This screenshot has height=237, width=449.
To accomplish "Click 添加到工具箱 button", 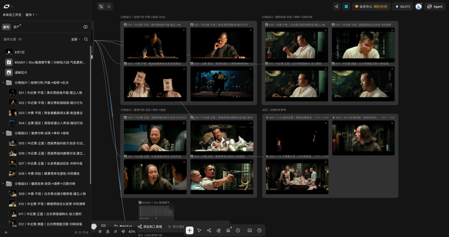I will (150, 227).
